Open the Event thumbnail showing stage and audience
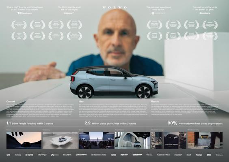The image size is (229, 162). 96,140
